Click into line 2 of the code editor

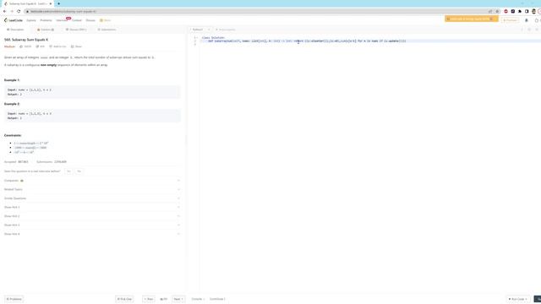click(x=369, y=41)
